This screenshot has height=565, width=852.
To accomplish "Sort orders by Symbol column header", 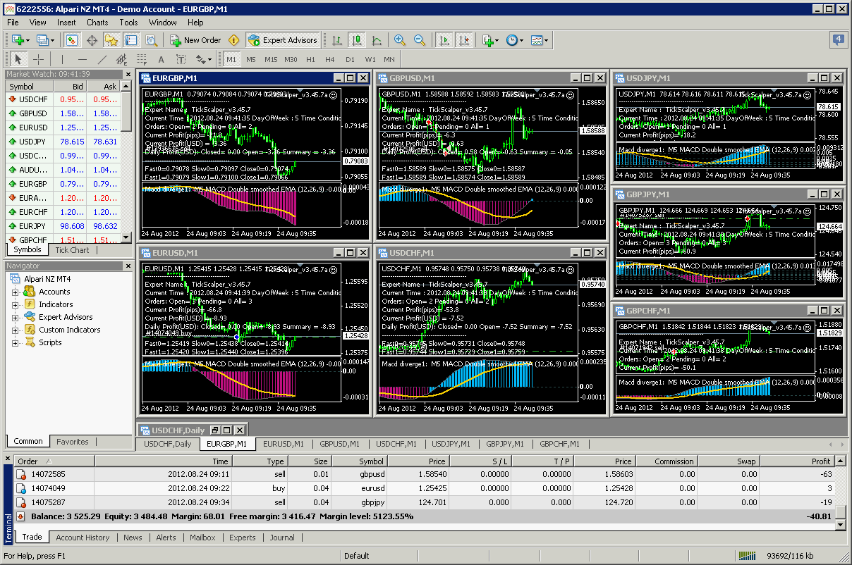I will [360, 461].
